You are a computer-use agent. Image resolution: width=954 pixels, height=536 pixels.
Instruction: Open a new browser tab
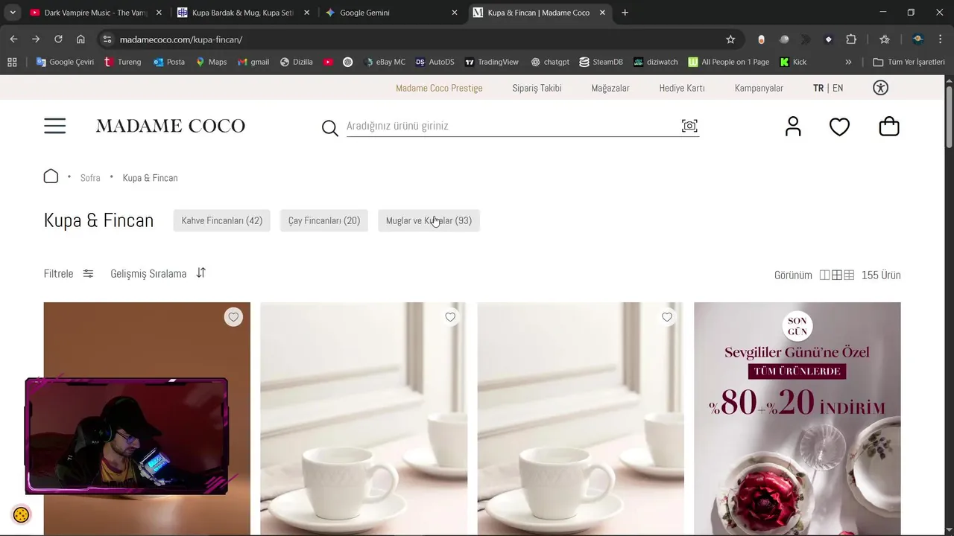pos(625,13)
